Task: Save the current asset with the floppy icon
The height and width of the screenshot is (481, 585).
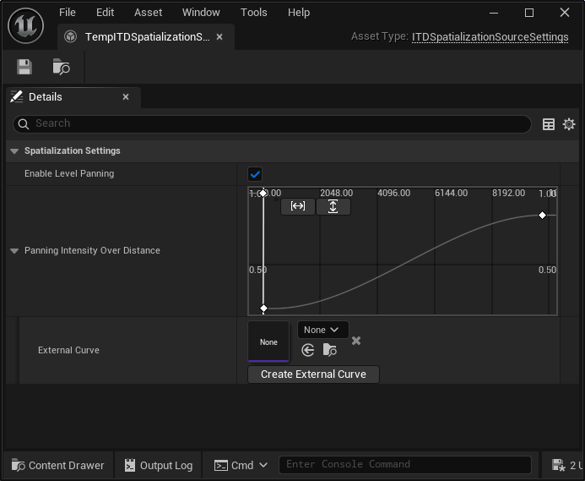Action: (x=24, y=67)
